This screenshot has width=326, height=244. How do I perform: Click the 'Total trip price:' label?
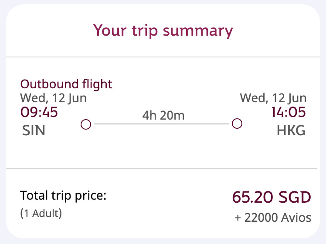click(63, 196)
